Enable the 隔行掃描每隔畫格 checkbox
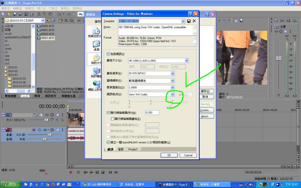Image resolution: width=301 pixels, height=188 pixels. tap(113, 119)
